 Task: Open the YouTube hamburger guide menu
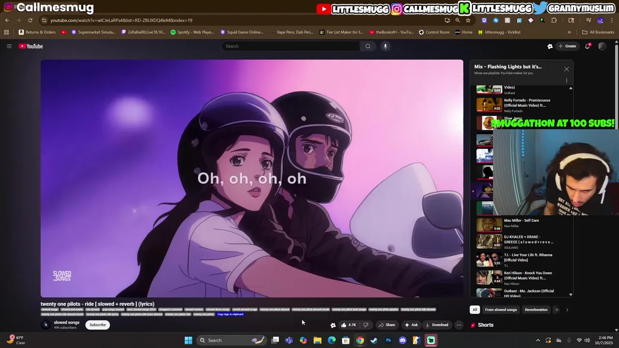[9, 46]
